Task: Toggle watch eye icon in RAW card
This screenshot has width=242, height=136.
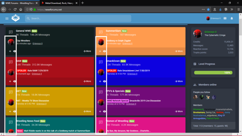Action: [15, 81]
